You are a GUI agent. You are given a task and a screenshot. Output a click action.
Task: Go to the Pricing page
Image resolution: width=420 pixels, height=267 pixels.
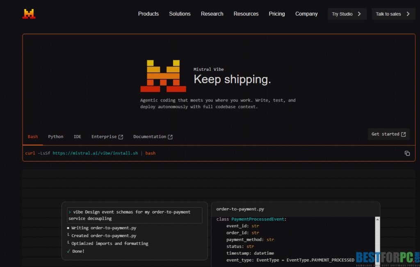point(277,14)
